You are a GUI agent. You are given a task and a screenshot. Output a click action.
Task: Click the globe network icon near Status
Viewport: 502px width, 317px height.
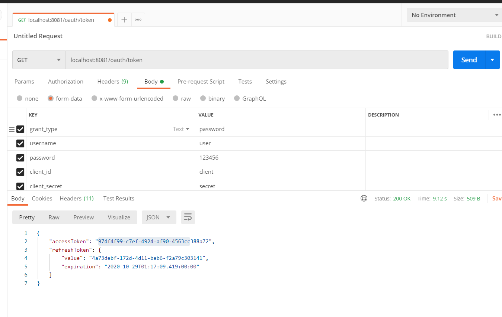click(x=364, y=198)
